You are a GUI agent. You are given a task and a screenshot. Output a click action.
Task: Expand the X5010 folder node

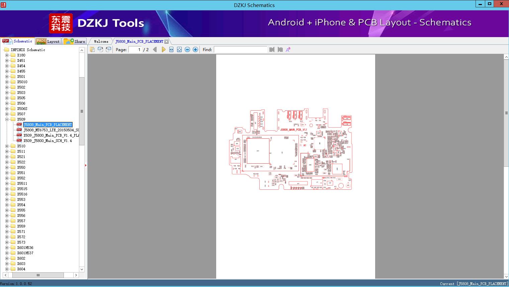point(7,82)
